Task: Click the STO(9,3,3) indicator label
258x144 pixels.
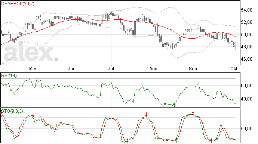Action: coord(12,111)
